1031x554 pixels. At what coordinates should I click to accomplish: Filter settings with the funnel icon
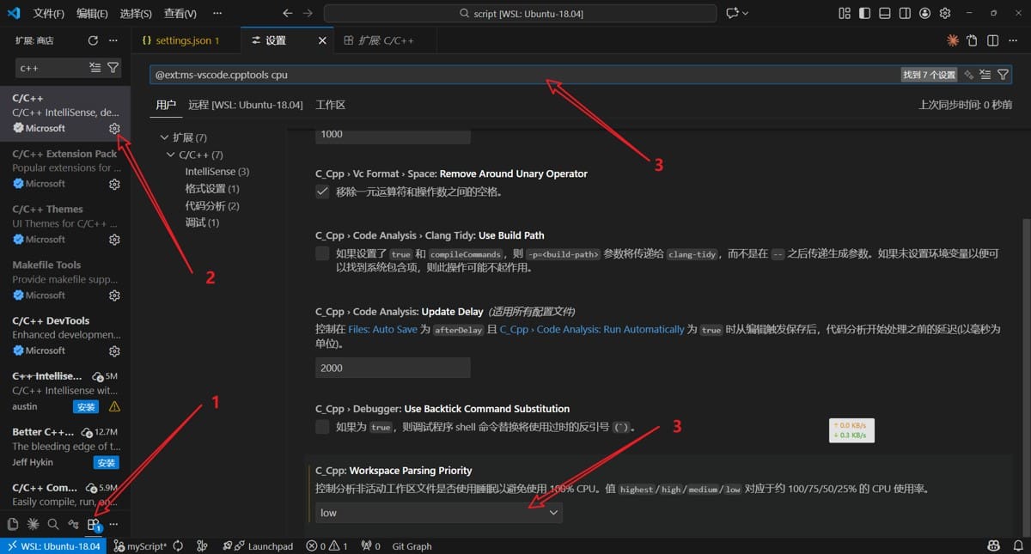(x=1003, y=75)
